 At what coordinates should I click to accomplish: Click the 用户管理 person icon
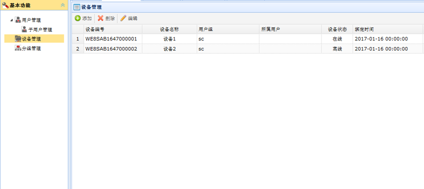pos(18,20)
